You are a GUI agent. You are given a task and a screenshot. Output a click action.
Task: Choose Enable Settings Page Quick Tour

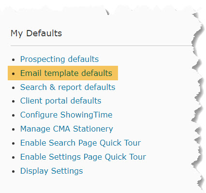pos(83,157)
